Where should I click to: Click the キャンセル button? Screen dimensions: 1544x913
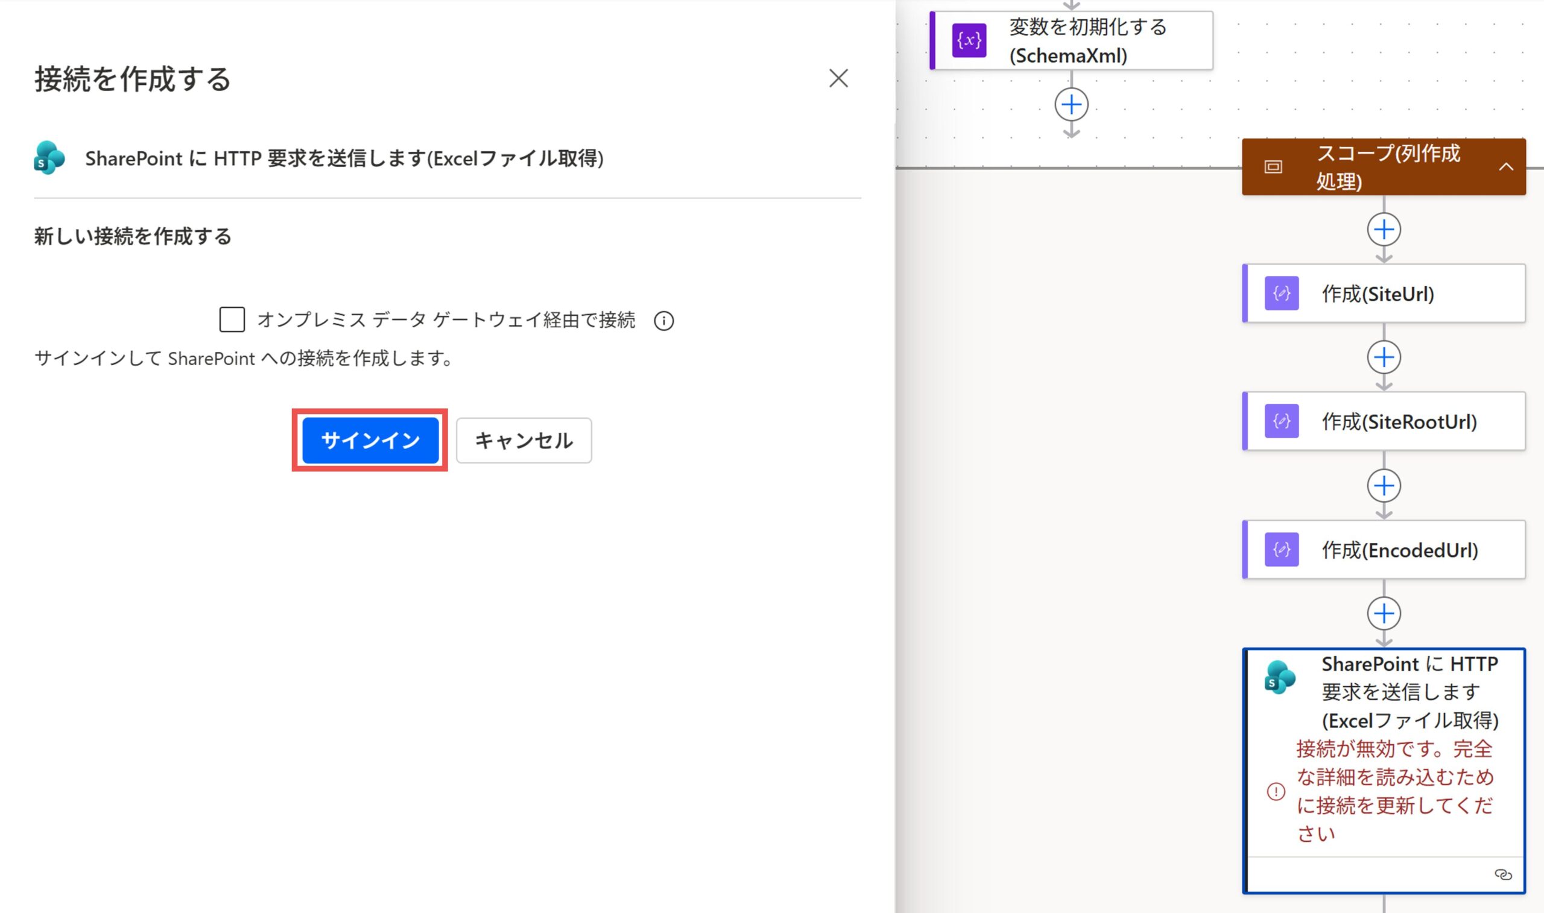524,441
